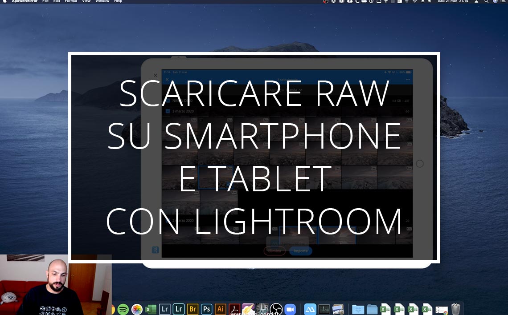
Task: Click the user account menu bar icon
Action: coord(476,1)
